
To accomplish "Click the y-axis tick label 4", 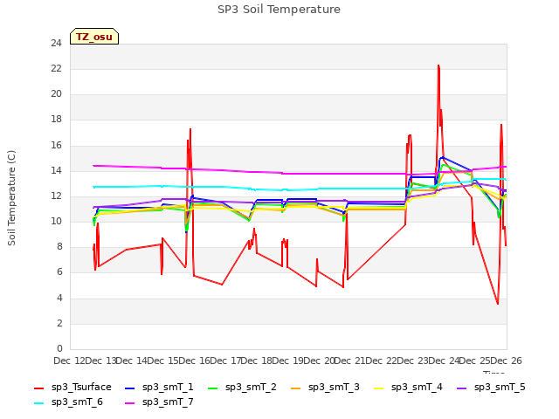I will tap(59, 298).
